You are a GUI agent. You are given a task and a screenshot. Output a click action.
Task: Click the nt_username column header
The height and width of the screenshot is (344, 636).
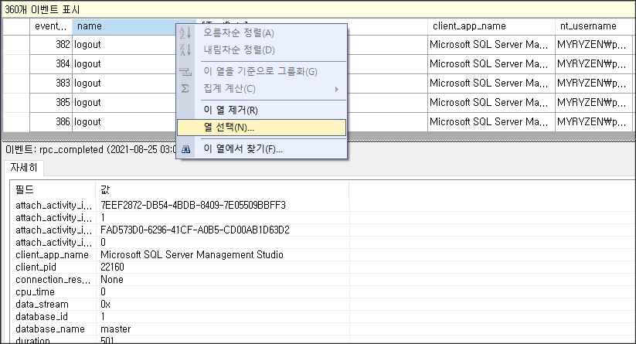click(593, 26)
